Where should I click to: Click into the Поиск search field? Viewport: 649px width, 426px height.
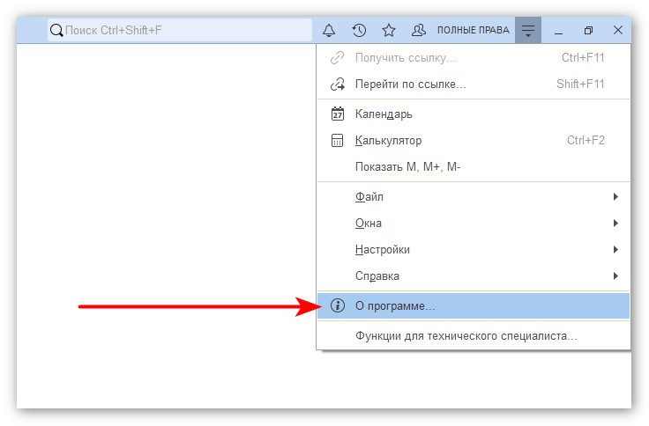point(185,30)
